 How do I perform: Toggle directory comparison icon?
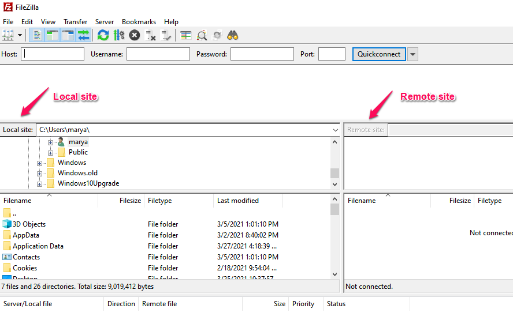[x=202, y=35]
